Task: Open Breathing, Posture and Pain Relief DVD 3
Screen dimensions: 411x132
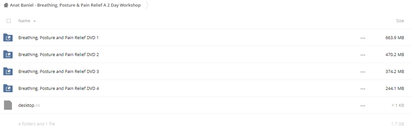Action: tap(58, 72)
